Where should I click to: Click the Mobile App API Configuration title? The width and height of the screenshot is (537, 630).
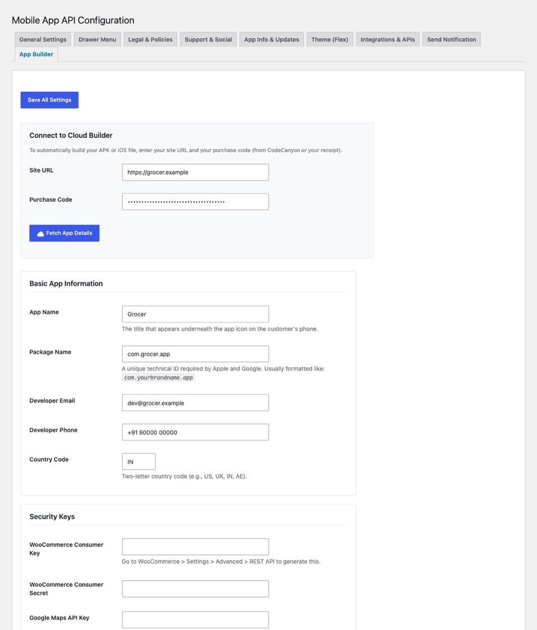(73, 21)
